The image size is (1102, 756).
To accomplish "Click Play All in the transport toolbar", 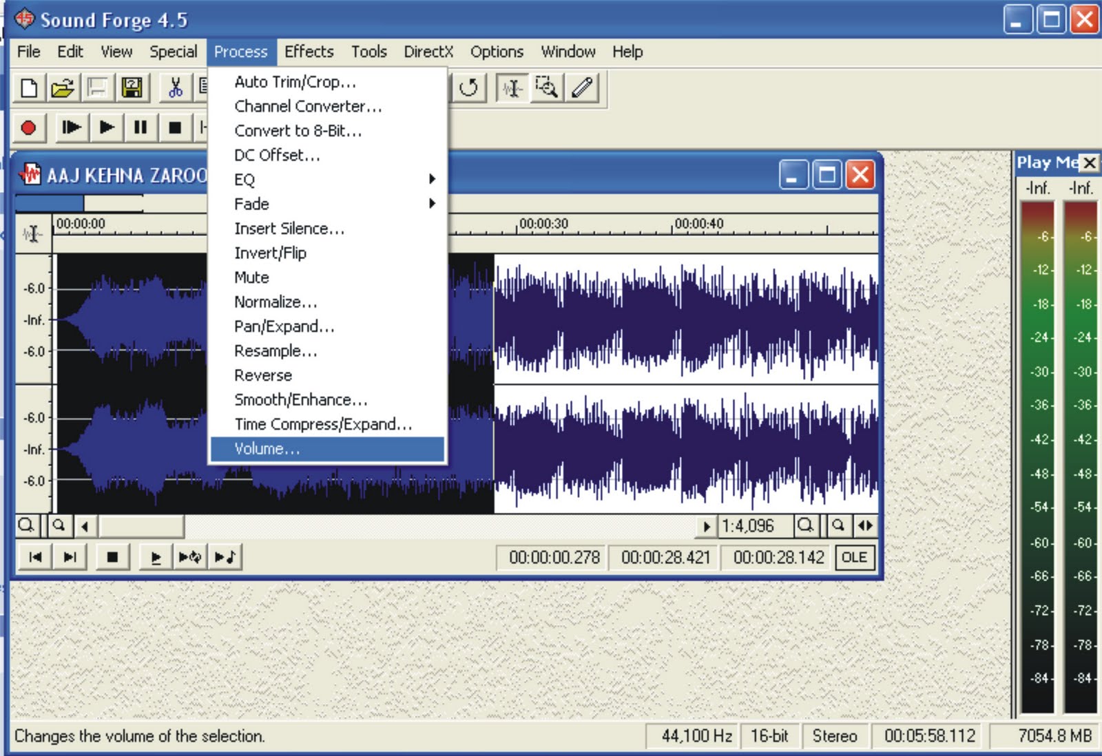I will pos(71,127).
